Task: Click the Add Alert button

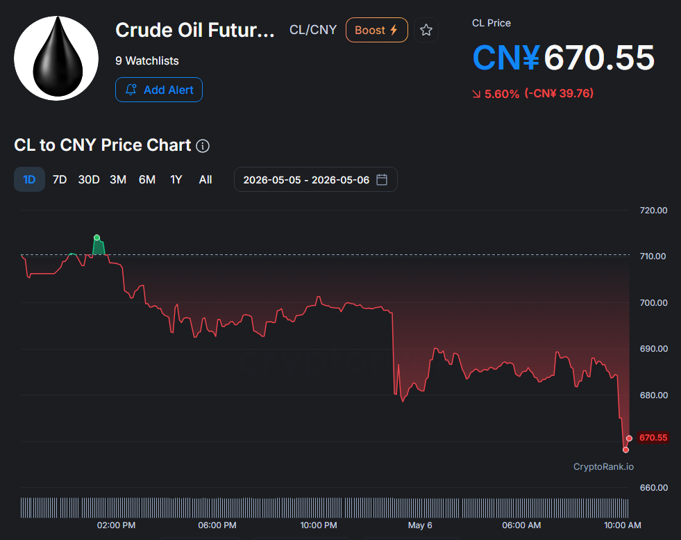Action: click(159, 90)
